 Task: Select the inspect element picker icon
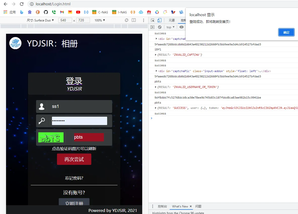[153, 20]
